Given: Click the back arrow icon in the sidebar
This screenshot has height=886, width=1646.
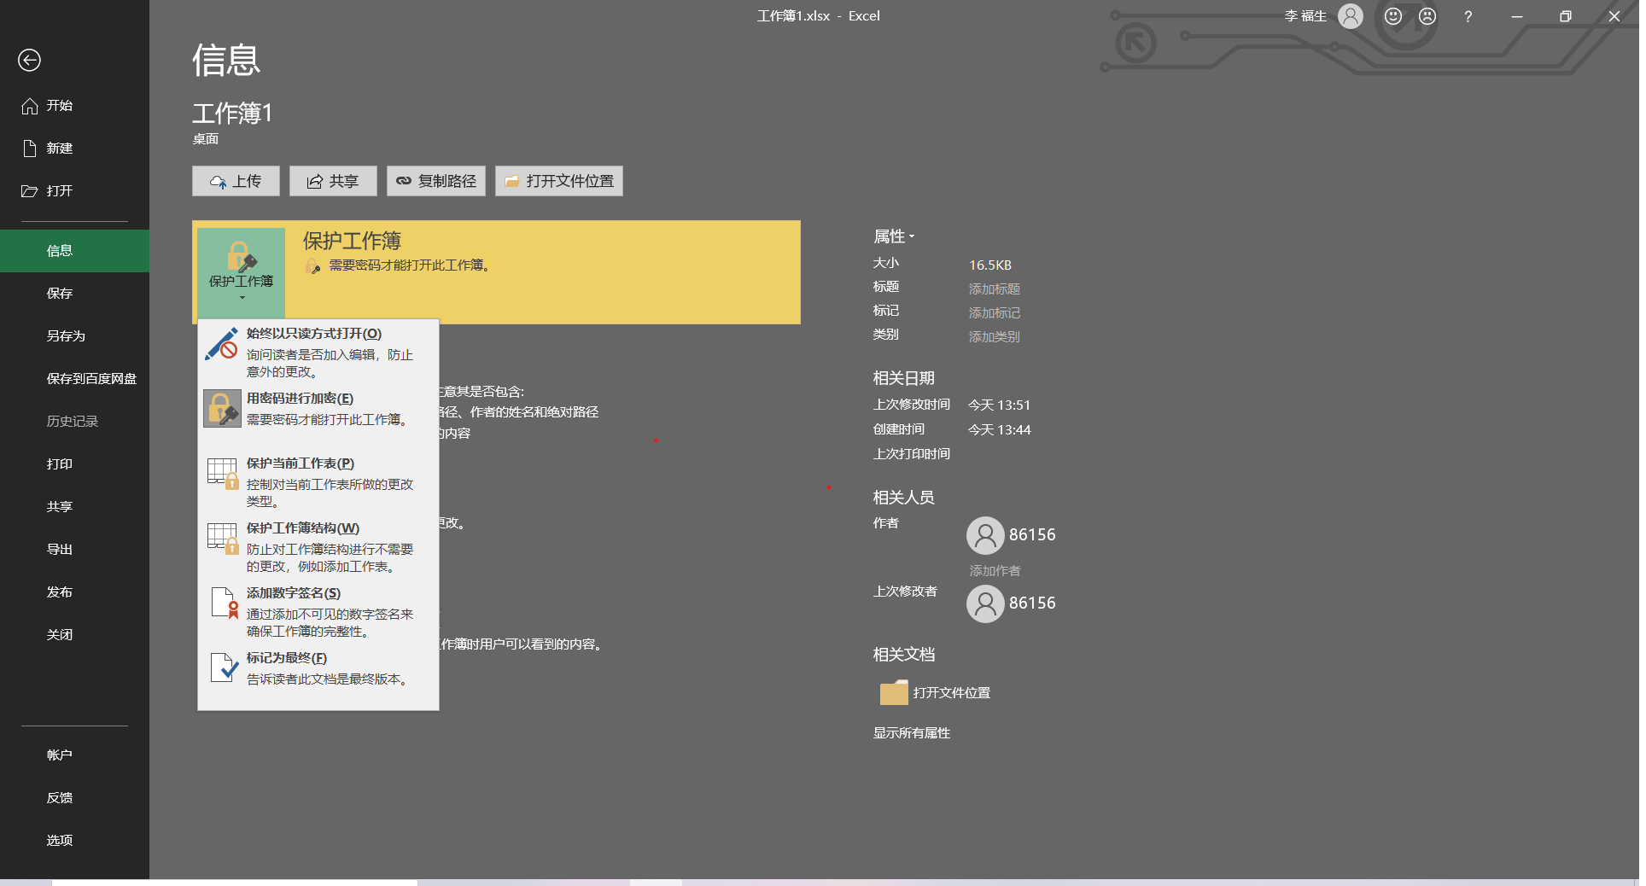Looking at the screenshot, I should [x=29, y=60].
